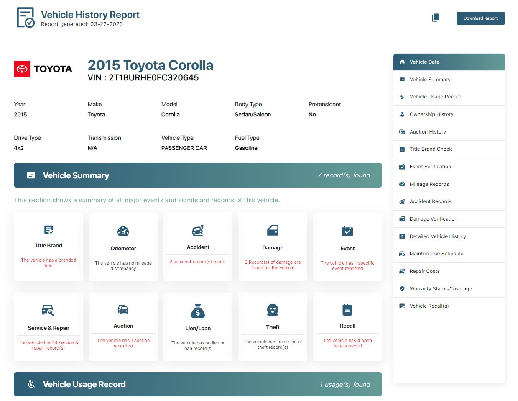Click the 'PASSENGER CAR' vehicle type value
The image size is (518, 401).
pos(184,148)
